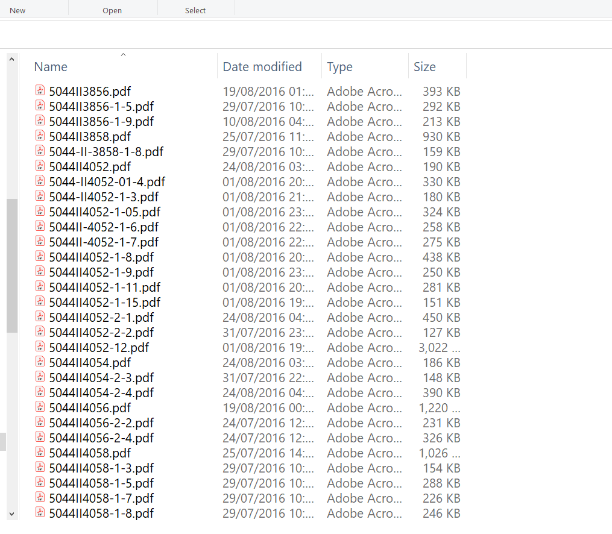Screen dimensions: 612x534
Task: Sort files by the Type column
Action: 339,67
